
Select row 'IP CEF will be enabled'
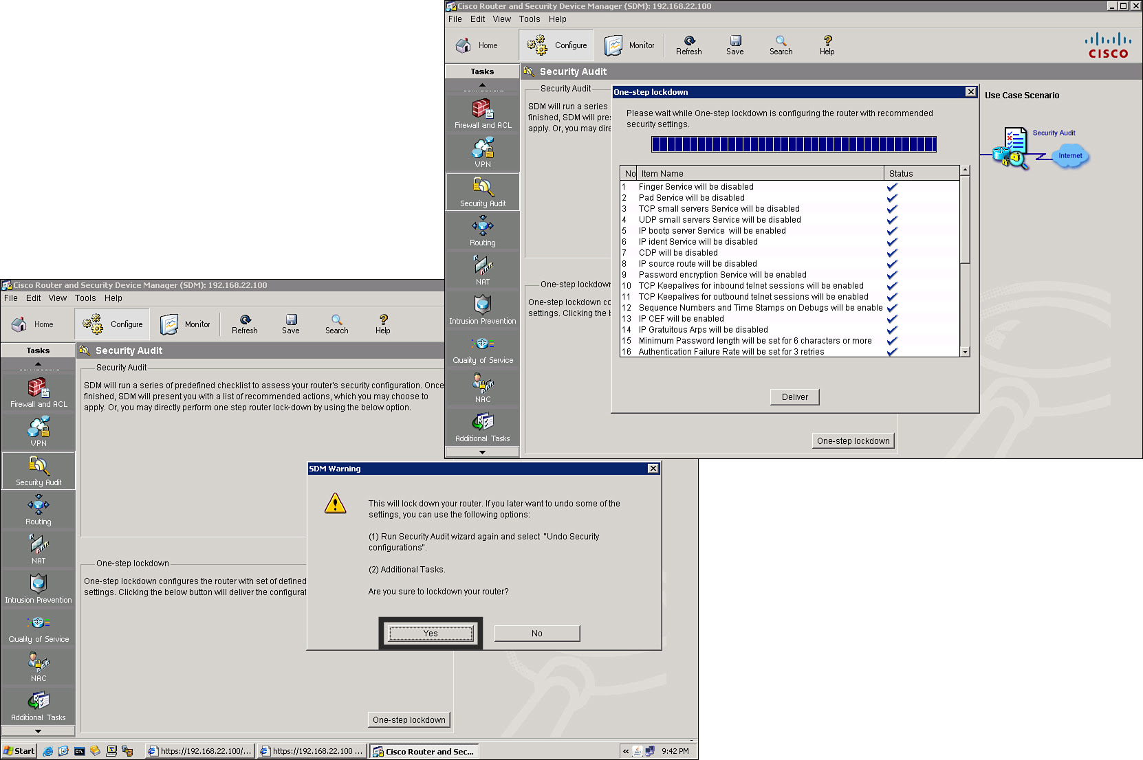click(790, 319)
